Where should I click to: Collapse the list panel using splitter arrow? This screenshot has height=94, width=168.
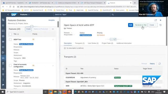[x=60, y=53]
